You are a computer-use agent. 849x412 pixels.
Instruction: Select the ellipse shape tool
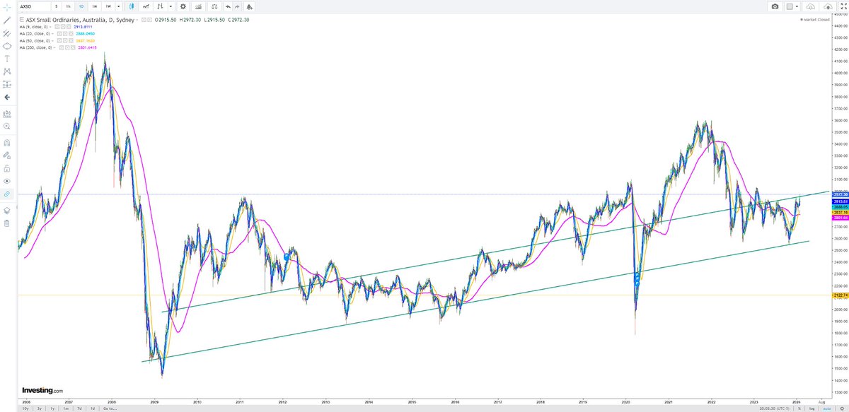(x=7, y=46)
